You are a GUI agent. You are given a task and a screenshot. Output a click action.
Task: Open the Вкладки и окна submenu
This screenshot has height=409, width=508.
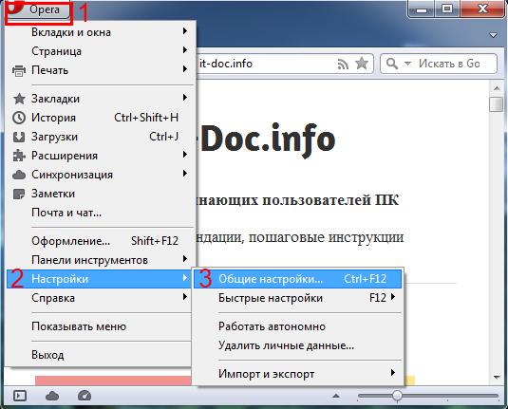click(x=101, y=32)
